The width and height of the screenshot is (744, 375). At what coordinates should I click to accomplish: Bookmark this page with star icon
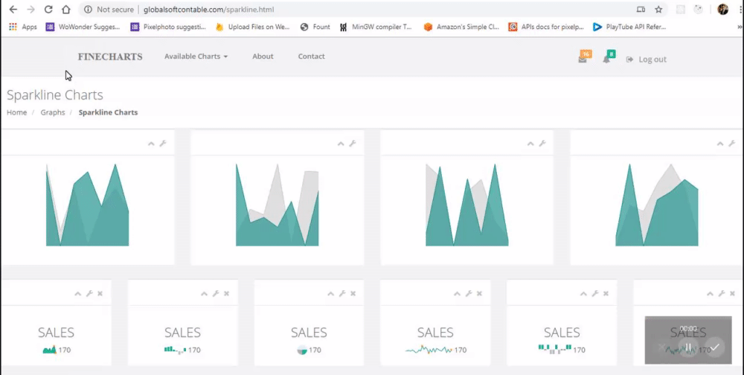pos(658,10)
